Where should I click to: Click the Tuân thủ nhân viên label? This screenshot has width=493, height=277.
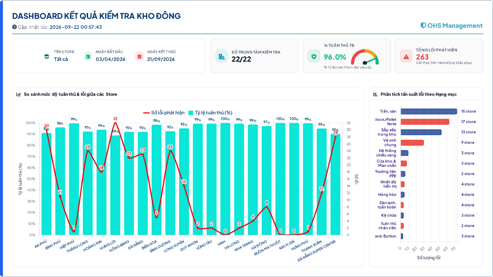388,226
